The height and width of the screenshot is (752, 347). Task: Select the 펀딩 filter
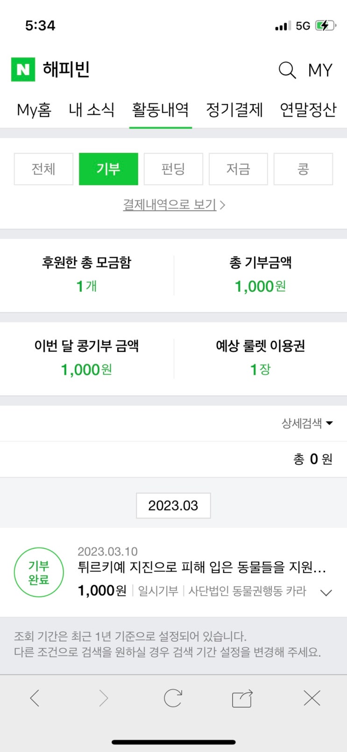(173, 169)
